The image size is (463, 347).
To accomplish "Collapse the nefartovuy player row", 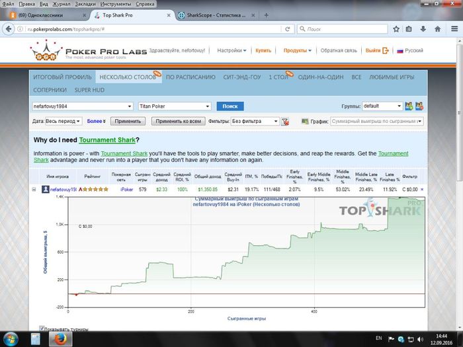I will [34, 190].
